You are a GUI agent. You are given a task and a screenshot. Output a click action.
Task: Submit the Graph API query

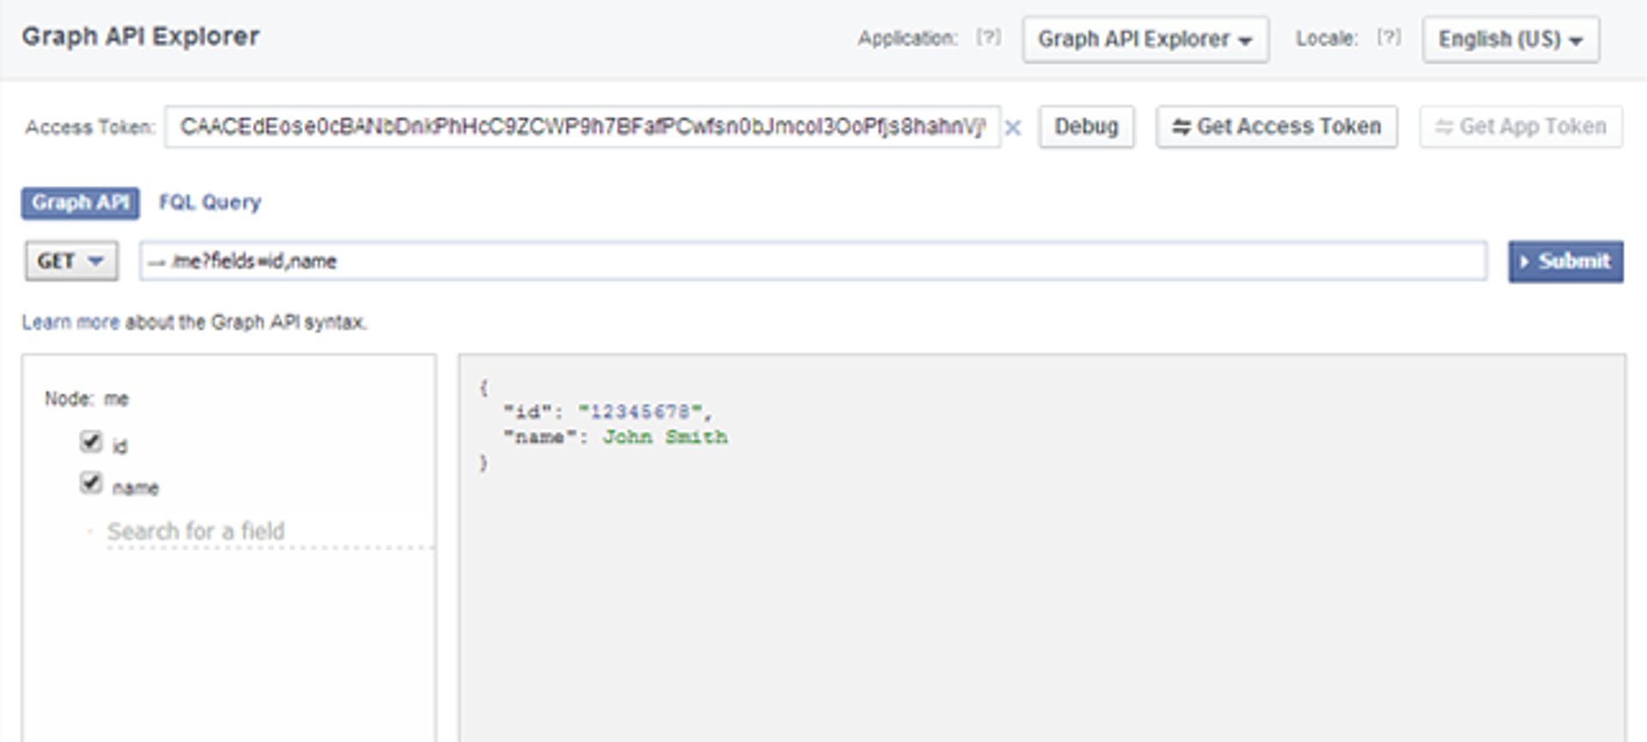(x=1566, y=262)
